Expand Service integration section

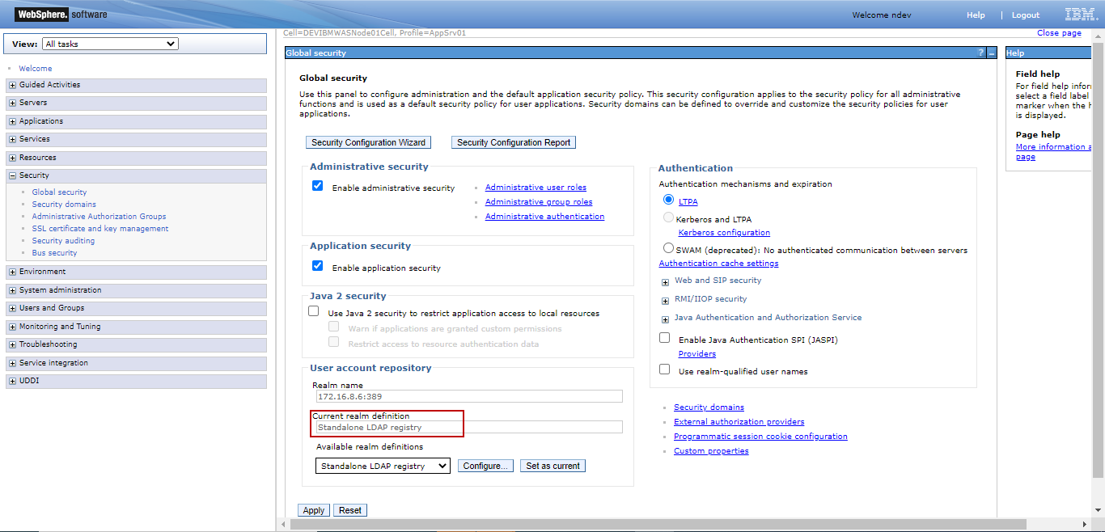12,363
